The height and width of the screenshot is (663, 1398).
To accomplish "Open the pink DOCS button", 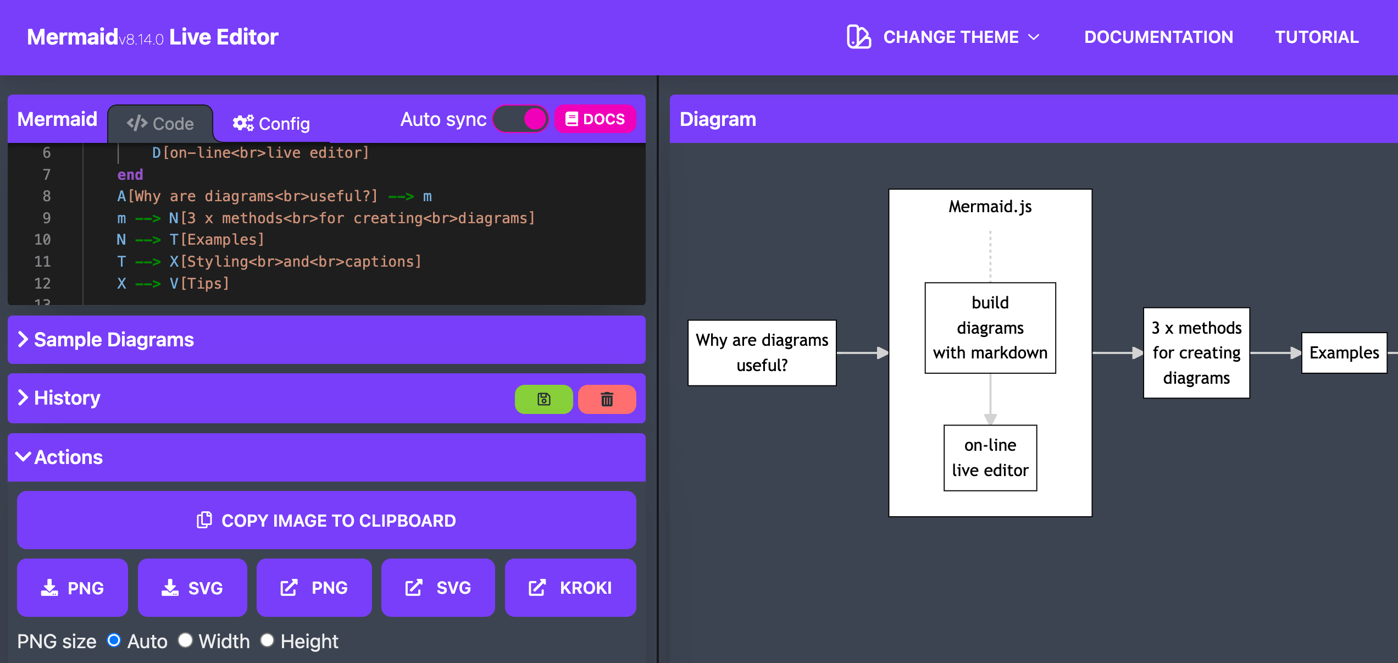I will click(595, 119).
